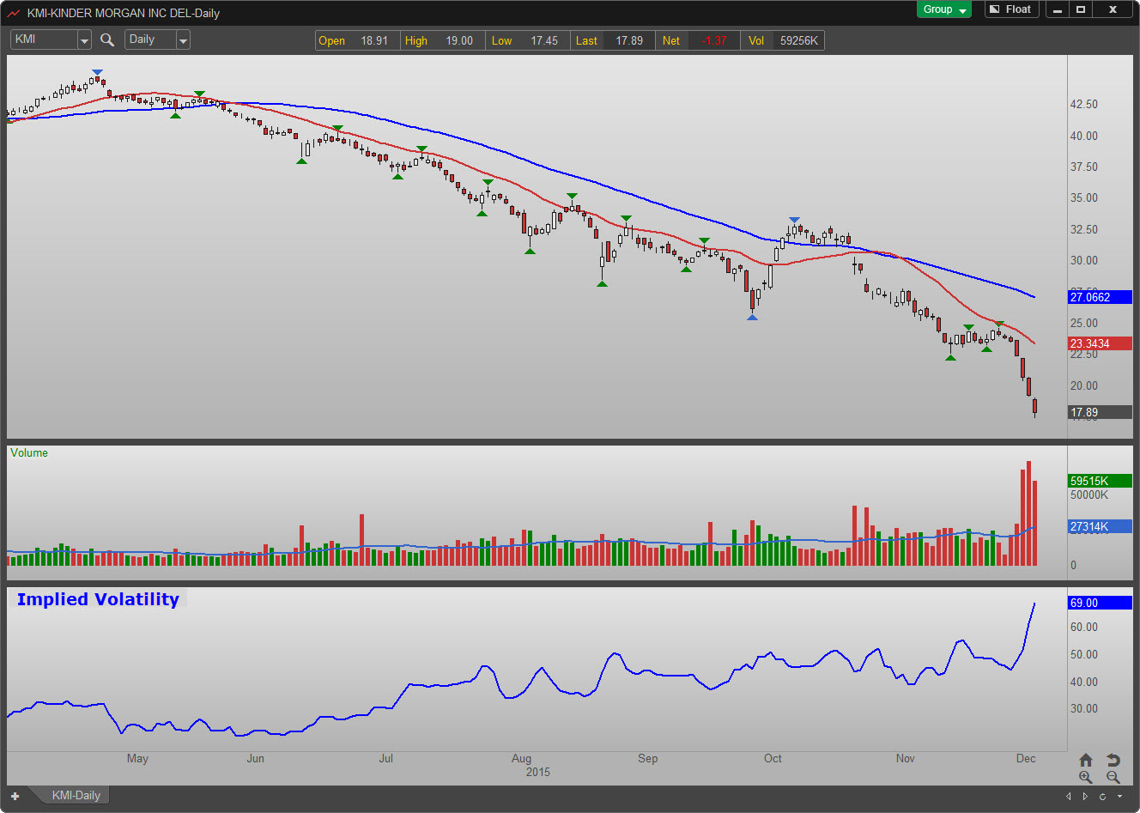Expand the KMI symbol dropdown arrow
The image size is (1140, 813).
click(84, 40)
